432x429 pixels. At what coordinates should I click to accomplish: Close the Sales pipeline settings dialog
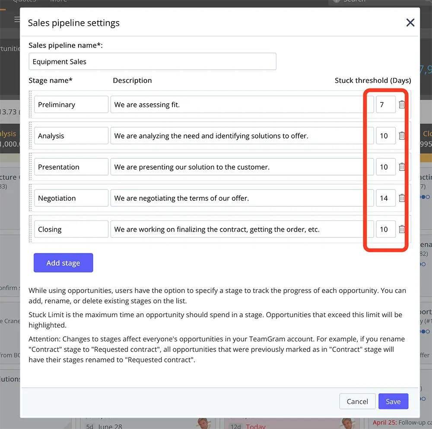[x=410, y=23]
